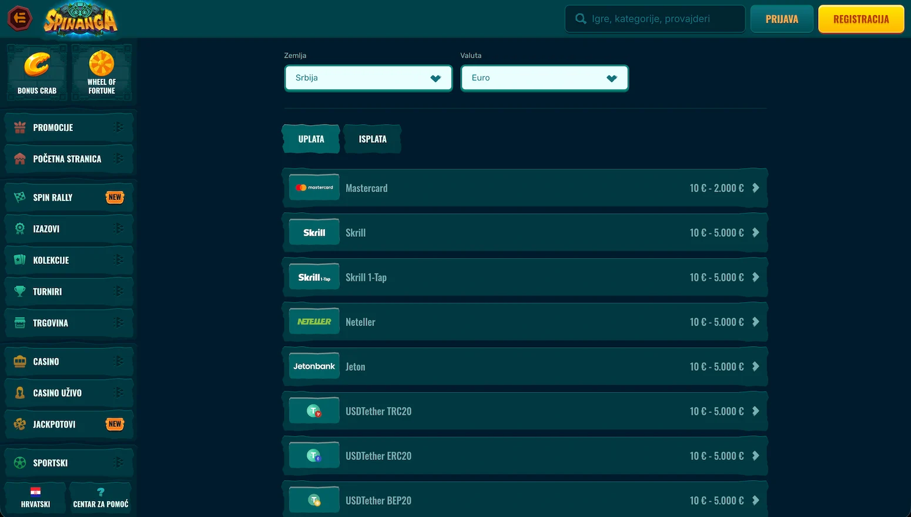The width and height of the screenshot is (911, 517).
Task: Switch to the Uplata tab
Action: (311, 139)
